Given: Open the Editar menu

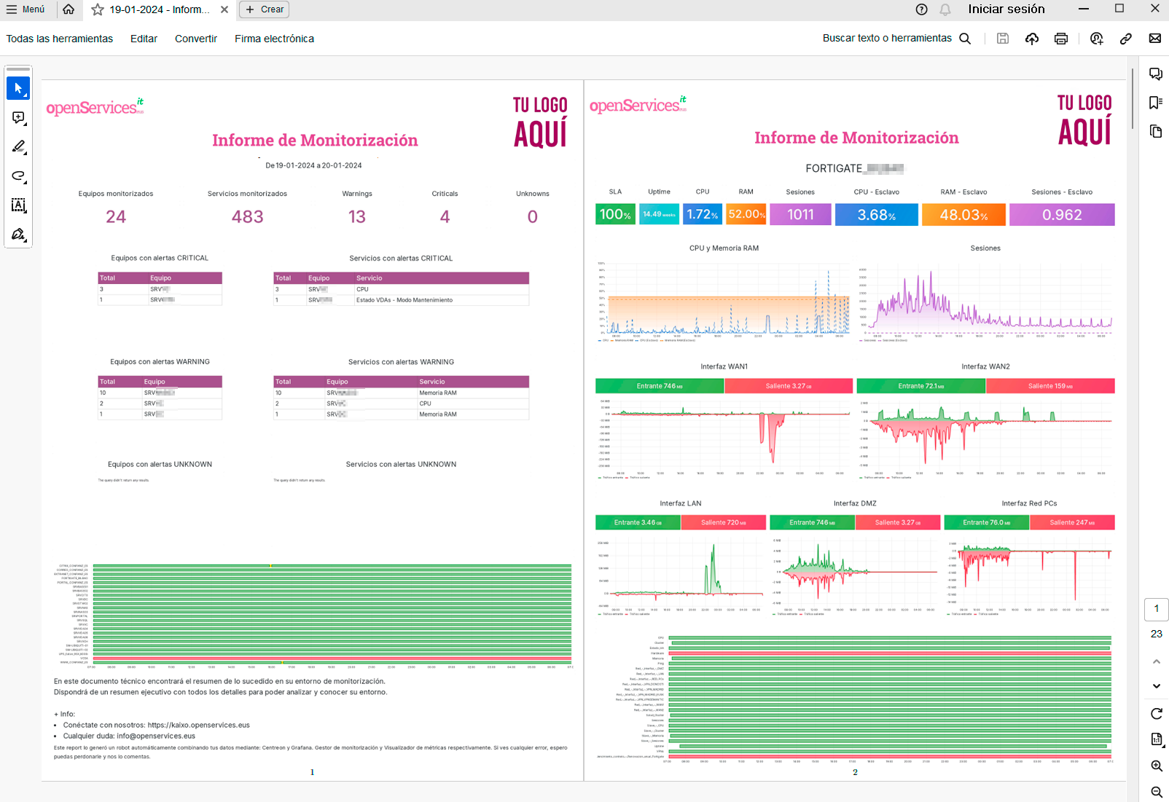Looking at the screenshot, I should (x=144, y=39).
